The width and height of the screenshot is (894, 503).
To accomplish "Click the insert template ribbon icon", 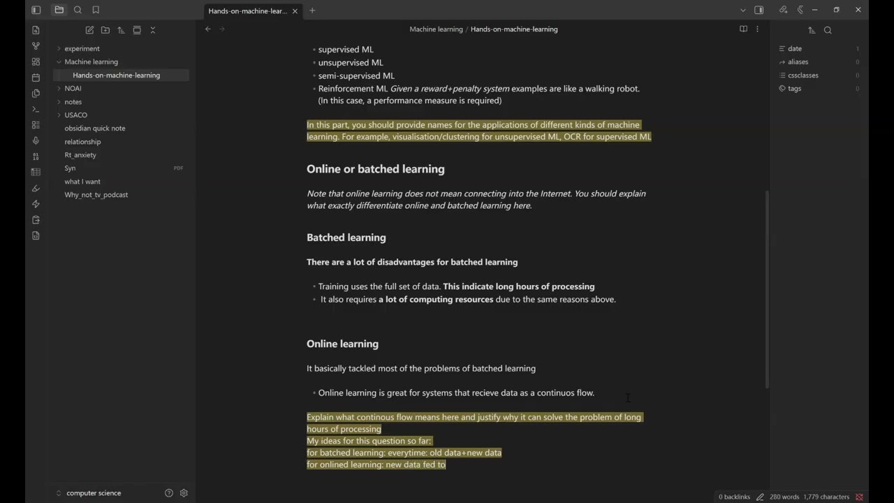I will coord(36,93).
